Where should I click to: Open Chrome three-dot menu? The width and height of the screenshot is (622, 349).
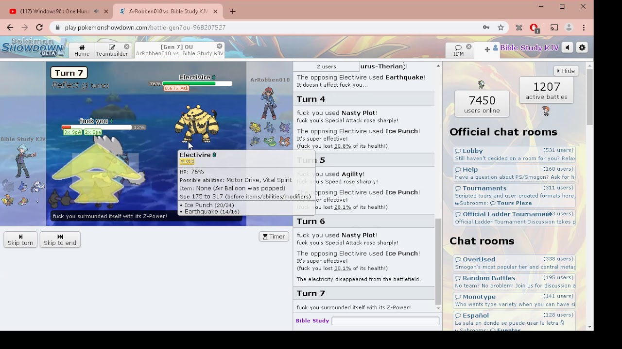point(584,28)
